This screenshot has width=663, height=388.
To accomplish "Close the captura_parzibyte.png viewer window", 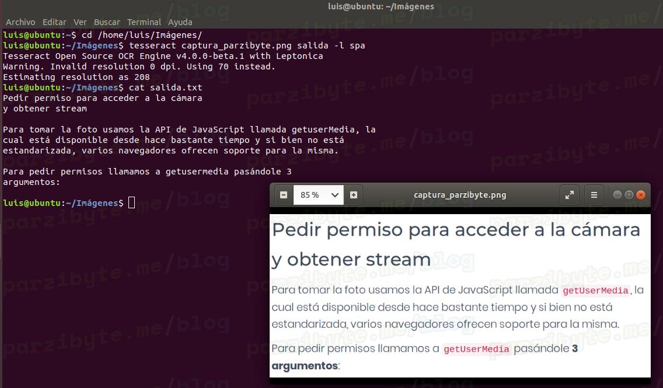I will click(640, 195).
